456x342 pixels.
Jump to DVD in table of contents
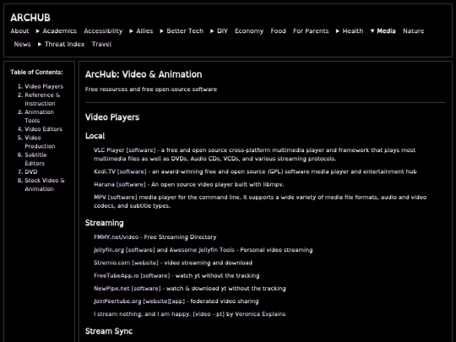(x=31, y=172)
